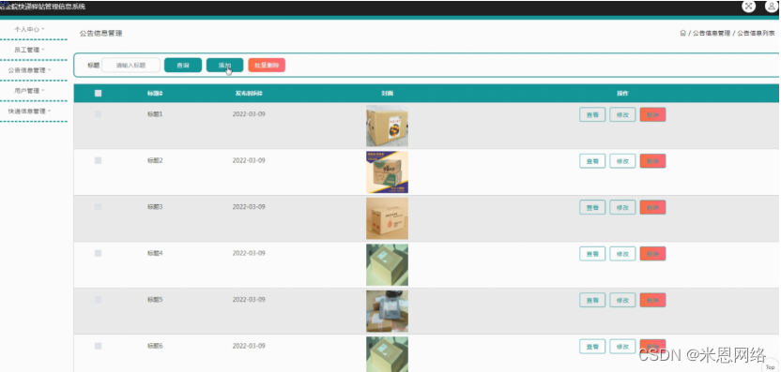Open the cover thumbnail of 标题1
781x372 pixels.
[x=387, y=126]
